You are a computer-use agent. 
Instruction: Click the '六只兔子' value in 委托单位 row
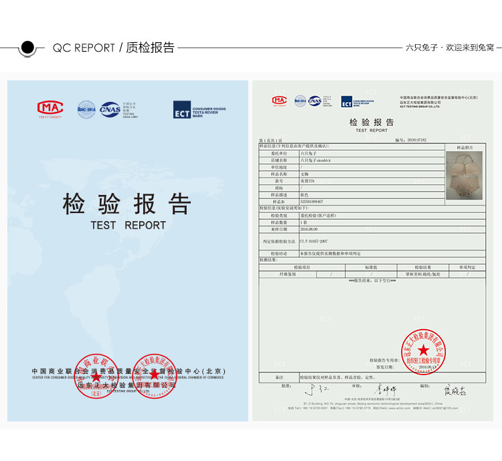(x=309, y=153)
